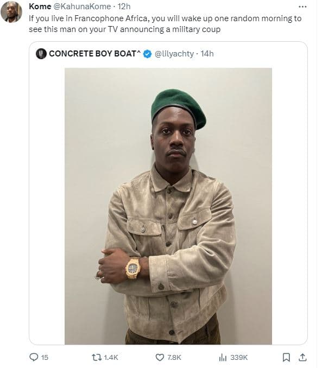The height and width of the screenshot is (368, 322).
Task: Open the 12h timestamp link
Action: [x=124, y=7]
